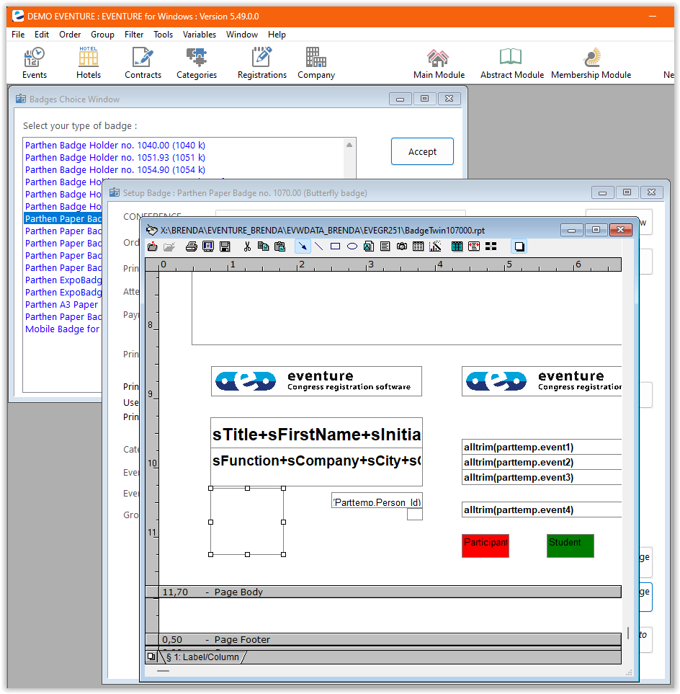
Task: Select Mobile Badge list entry
Action: pyautogui.click(x=63, y=329)
